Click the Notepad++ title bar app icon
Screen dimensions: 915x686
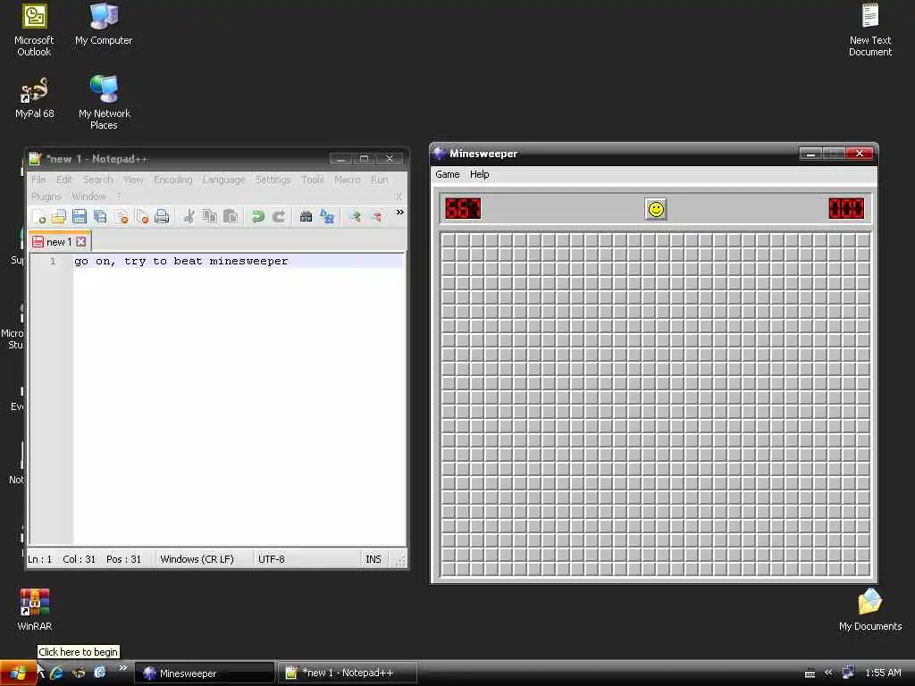click(x=35, y=159)
